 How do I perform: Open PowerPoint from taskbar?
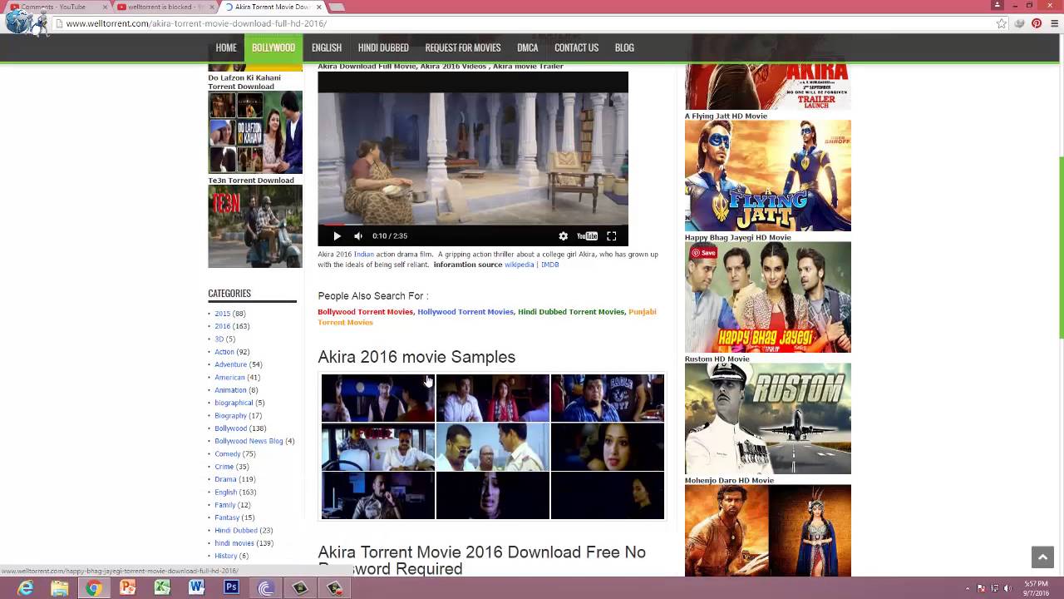tap(128, 588)
